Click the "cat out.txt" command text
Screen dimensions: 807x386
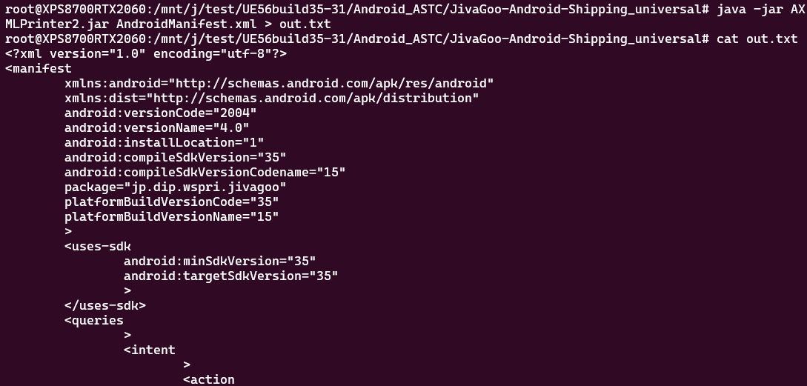pos(757,39)
